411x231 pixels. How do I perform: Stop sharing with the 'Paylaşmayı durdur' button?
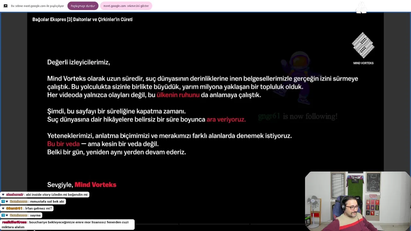point(83,6)
